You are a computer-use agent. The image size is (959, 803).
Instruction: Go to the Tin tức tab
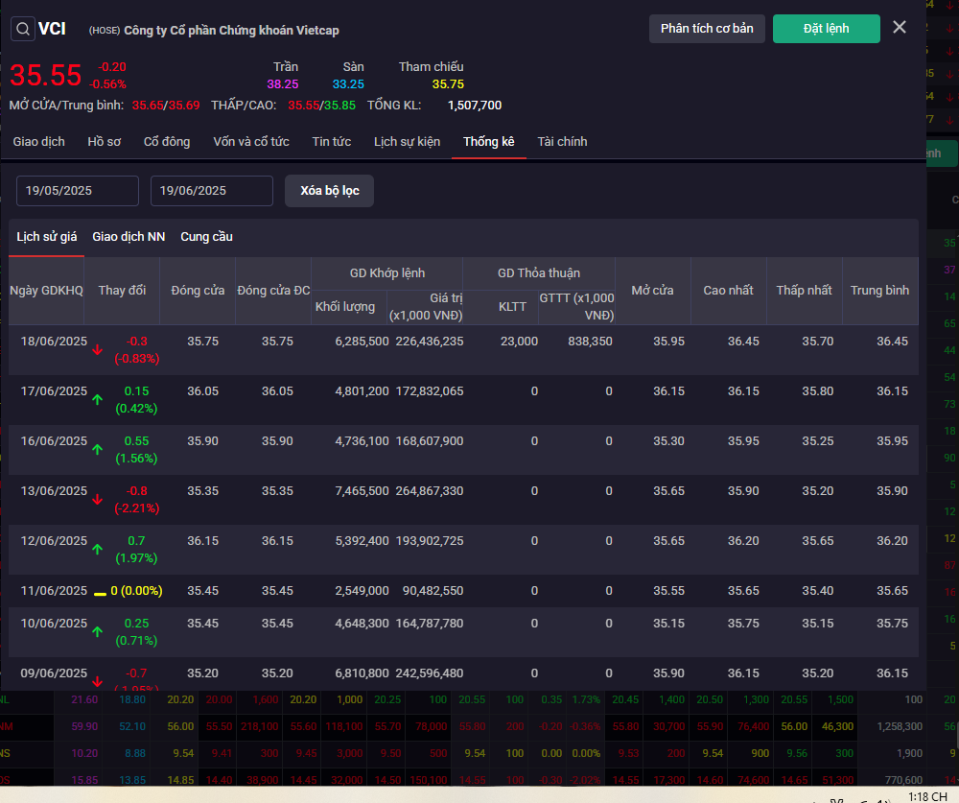332,141
